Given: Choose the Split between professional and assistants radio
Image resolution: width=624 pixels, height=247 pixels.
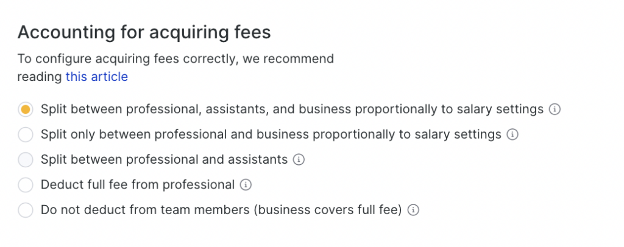Looking at the screenshot, I should tap(26, 160).
